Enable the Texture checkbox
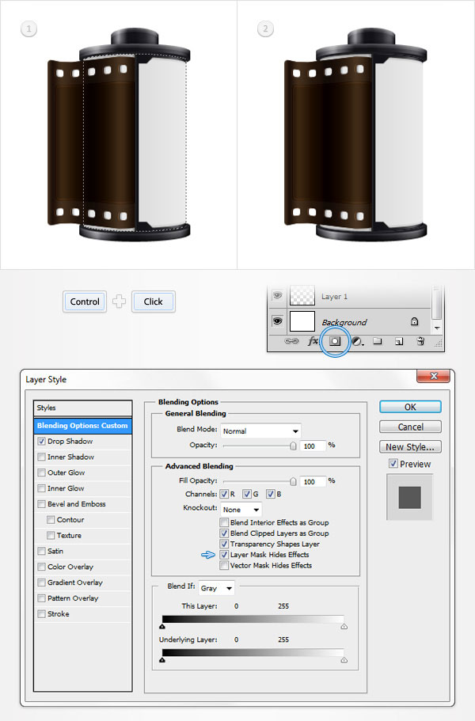The width and height of the screenshot is (475, 721). 51,535
